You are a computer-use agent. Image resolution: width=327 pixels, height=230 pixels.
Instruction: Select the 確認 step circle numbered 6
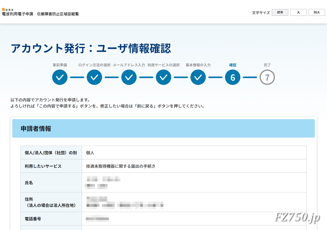232,77
